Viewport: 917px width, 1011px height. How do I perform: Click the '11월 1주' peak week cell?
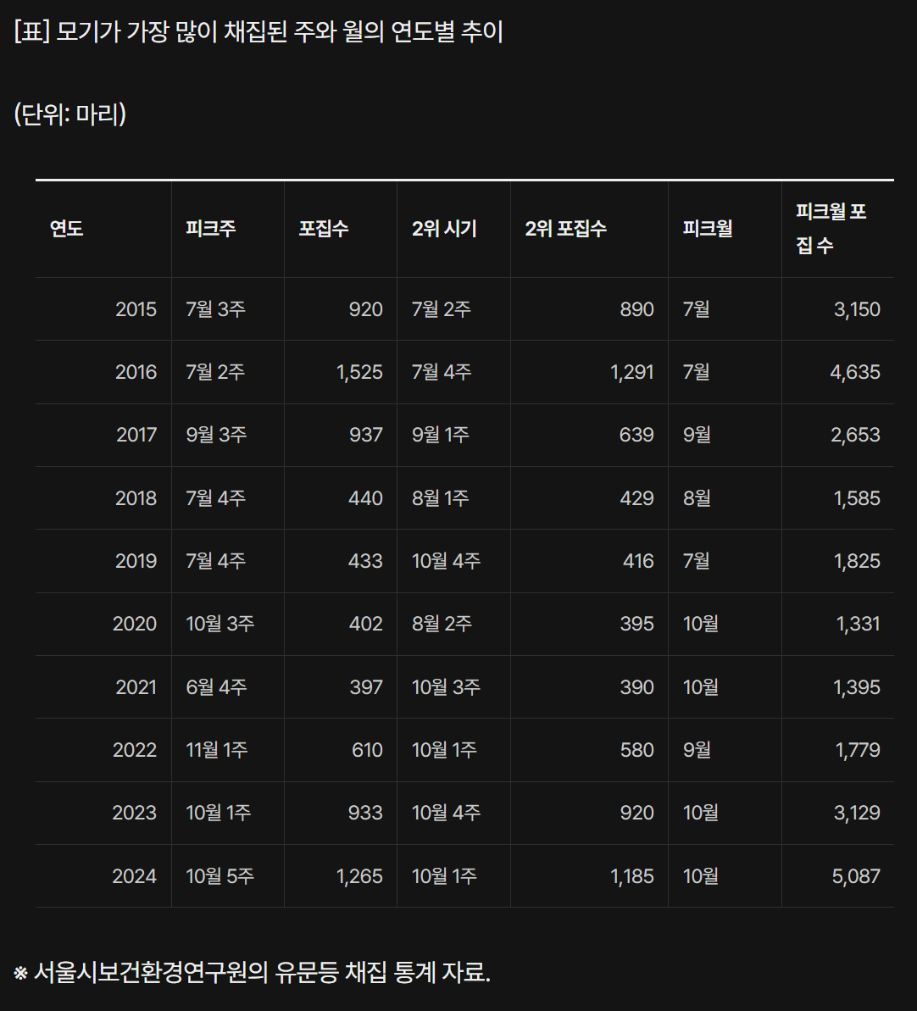pyautogui.click(x=217, y=750)
